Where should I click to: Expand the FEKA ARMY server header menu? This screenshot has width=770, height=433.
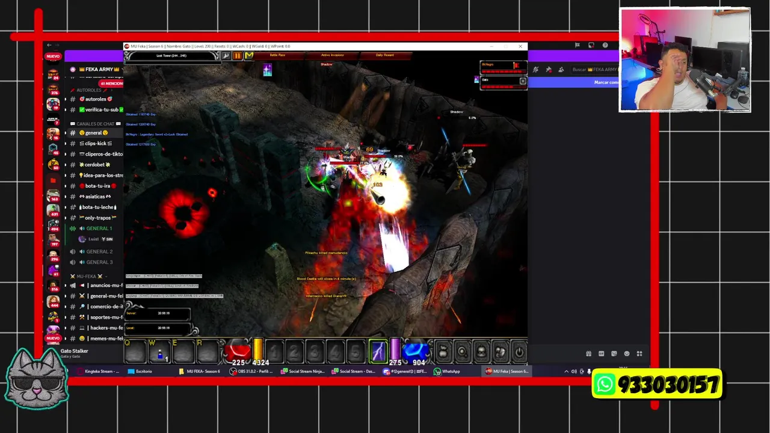96,69
